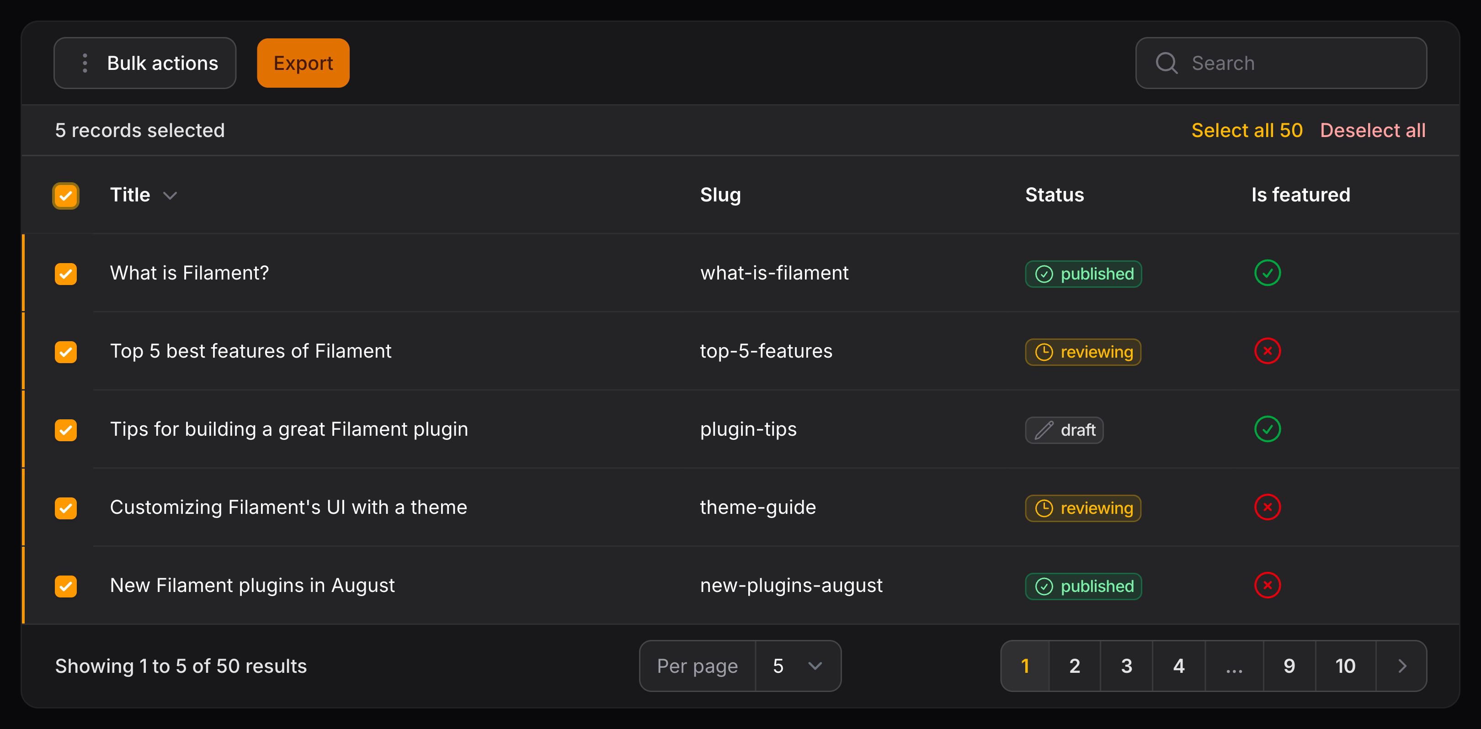This screenshot has width=1481, height=729.
Task: Go to page 3
Action: 1126,666
